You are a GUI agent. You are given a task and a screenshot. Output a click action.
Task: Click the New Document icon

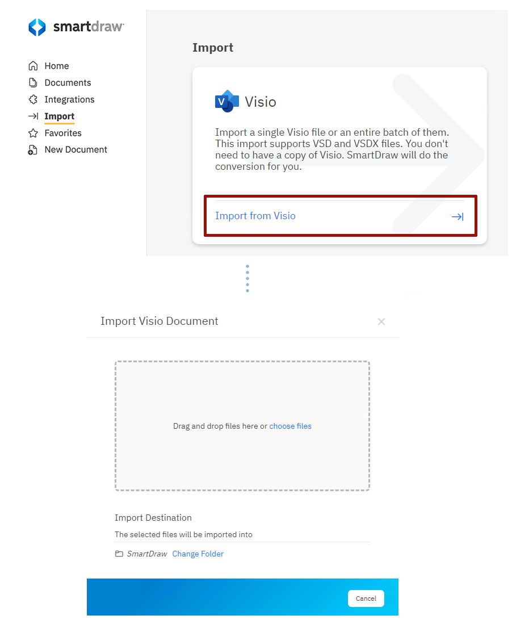pyautogui.click(x=34, y=149)
